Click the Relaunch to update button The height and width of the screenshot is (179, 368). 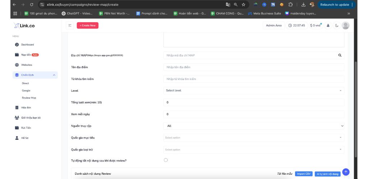pyautogui.click(x=336, y=4)
